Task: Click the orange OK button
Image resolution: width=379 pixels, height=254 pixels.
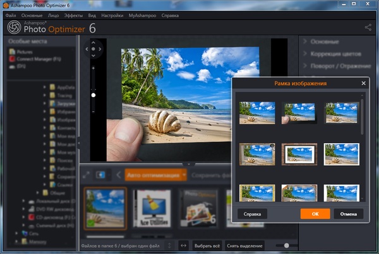Action: click(315, 214)
